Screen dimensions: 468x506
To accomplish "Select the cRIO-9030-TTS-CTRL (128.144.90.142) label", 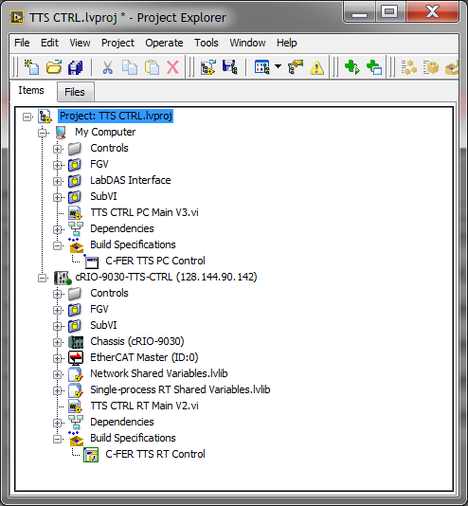I will coord(166,278).
